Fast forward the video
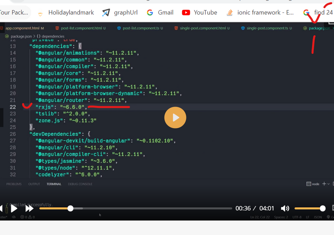This screenshot has width=334, height=235. pyautogui.click(x=29, y=209)
